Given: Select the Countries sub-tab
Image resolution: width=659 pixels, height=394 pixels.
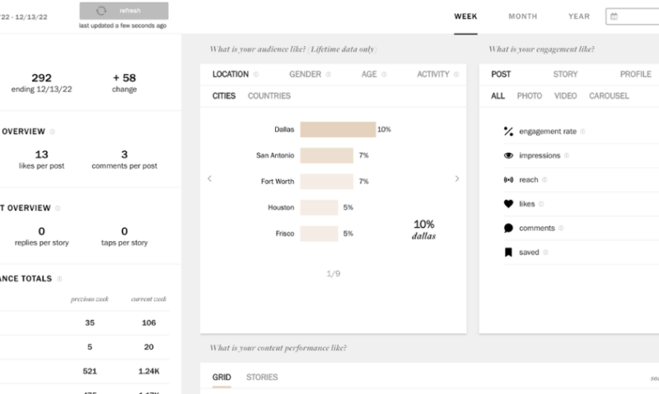Looking at the screenshot, I should (x=269, y=96).
